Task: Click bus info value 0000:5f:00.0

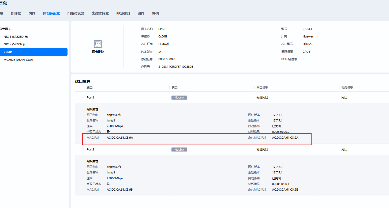Action: [x=167, y=59]
